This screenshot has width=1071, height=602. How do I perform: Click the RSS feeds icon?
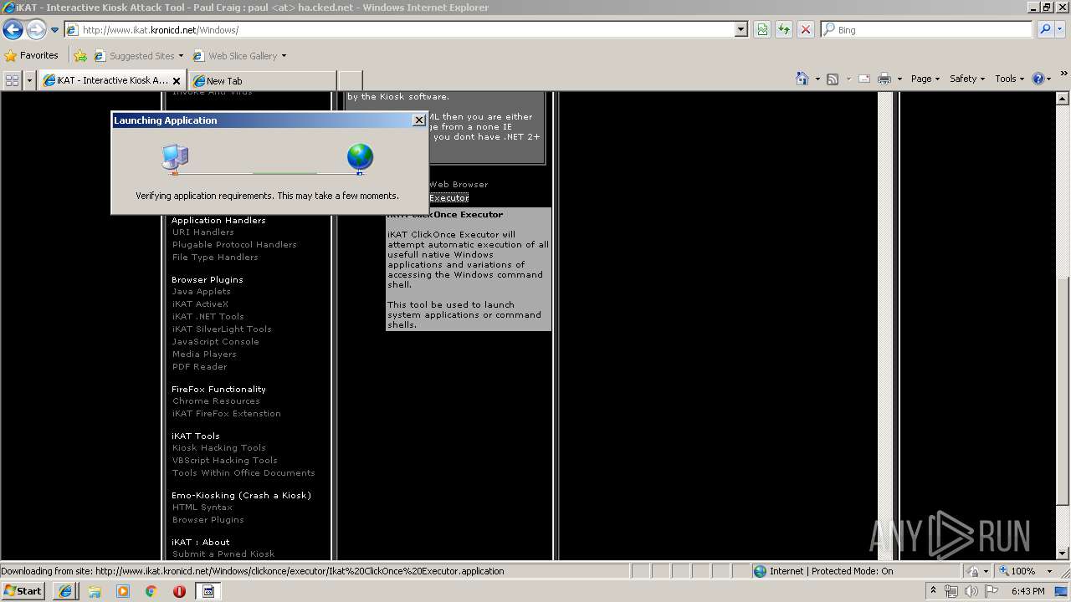[833, 79]
